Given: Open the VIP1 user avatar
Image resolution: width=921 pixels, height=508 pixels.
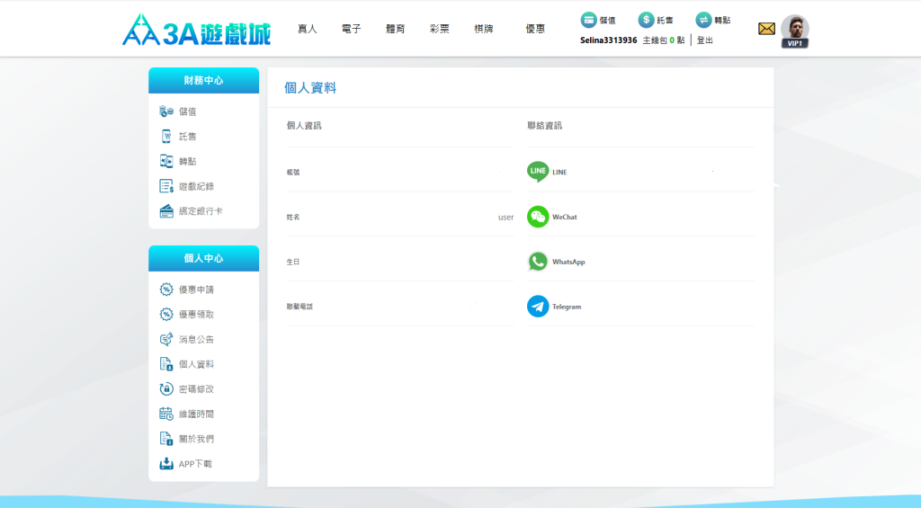Looking at the screenshot, I should pyautogui.click(x=794, y=30).
